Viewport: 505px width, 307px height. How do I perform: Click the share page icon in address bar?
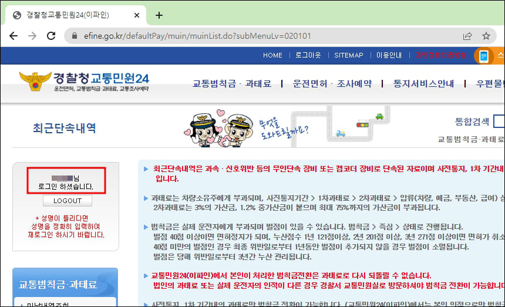pyautogui.click(x=467, y=36)
